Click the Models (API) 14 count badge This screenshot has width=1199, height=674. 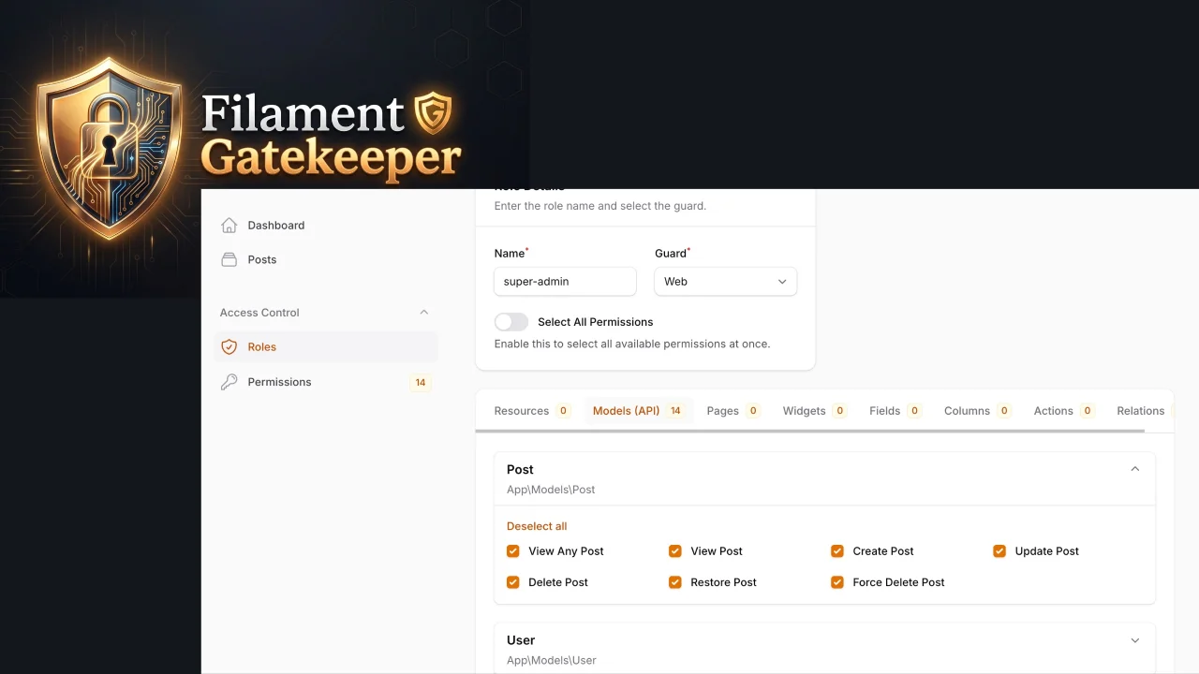pyautogui.click(x=675, y=411)
